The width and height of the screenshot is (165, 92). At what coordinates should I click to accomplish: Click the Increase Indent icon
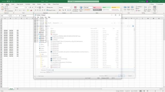coord(45,10)
